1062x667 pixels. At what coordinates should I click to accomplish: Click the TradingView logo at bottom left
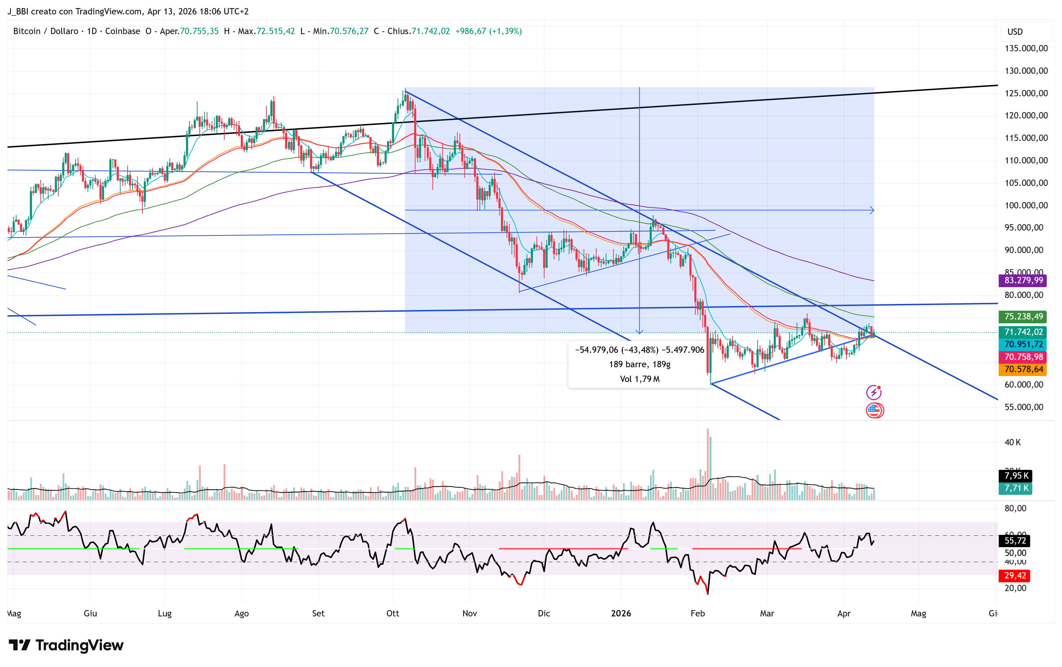coord(66,646)
